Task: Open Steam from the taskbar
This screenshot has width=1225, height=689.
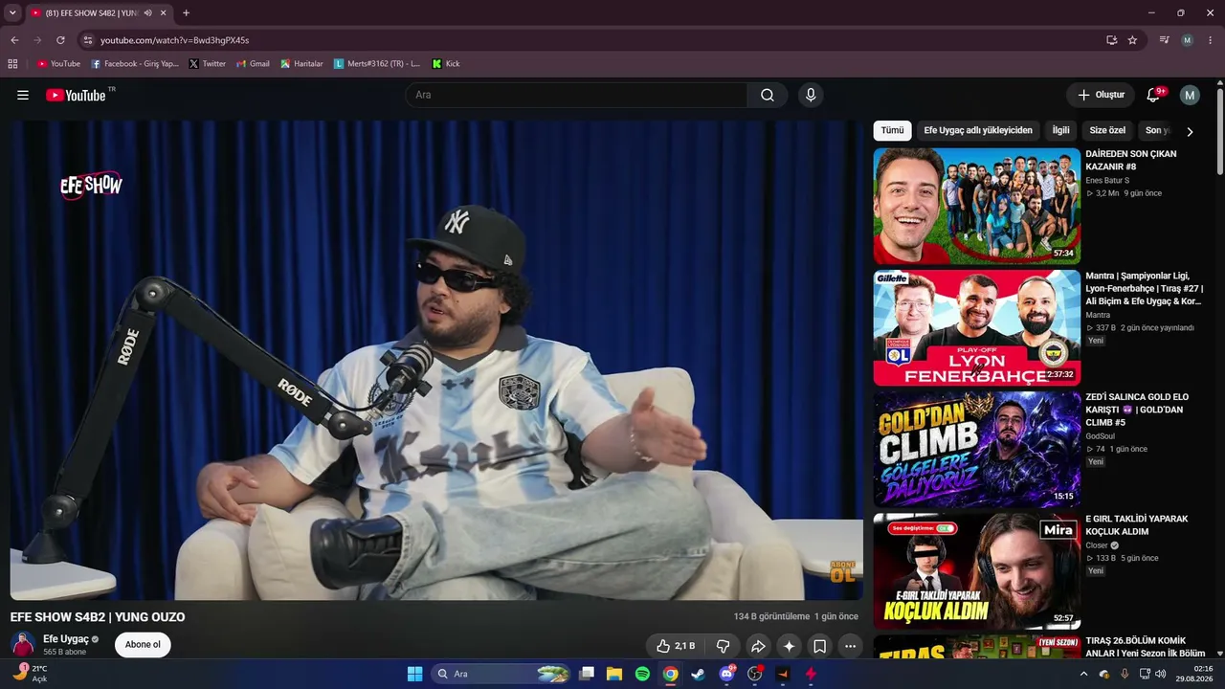Action: [699, 674]
